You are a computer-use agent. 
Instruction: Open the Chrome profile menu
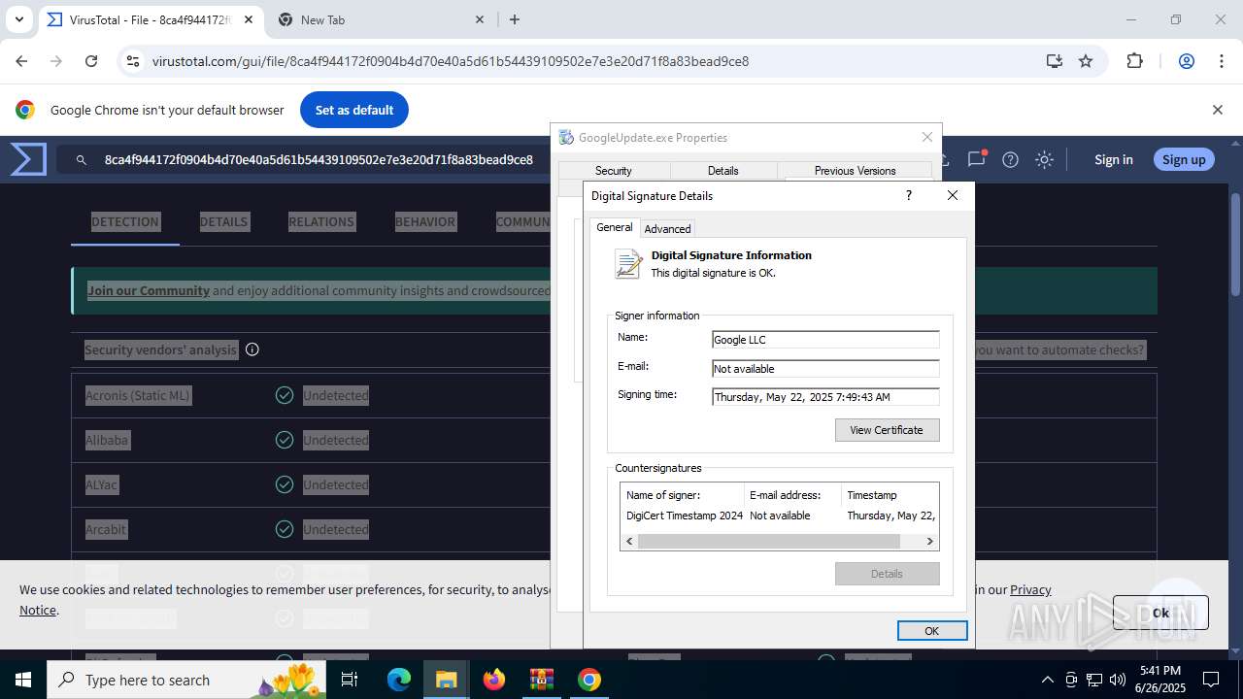1186,61
